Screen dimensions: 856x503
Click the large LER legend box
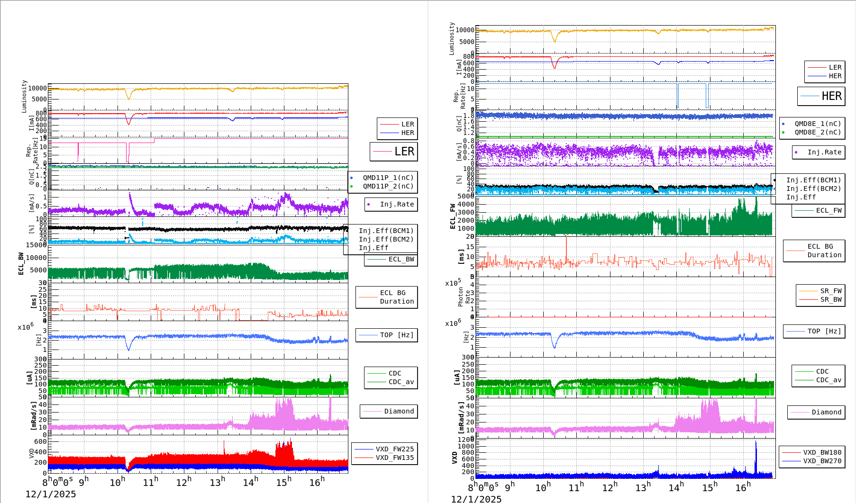[394, 152]
